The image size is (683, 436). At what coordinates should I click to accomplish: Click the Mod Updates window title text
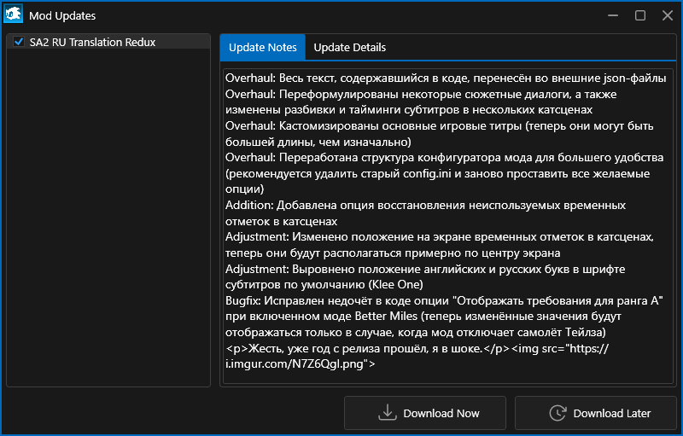coord(62,15)
